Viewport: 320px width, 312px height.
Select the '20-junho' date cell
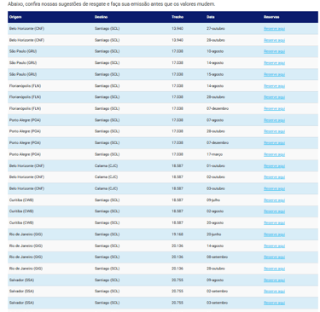pyautogui.click(x=213, y=234)
